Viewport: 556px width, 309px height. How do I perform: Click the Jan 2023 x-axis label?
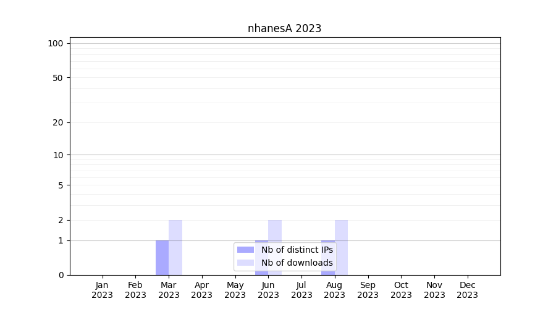[102, 290]
